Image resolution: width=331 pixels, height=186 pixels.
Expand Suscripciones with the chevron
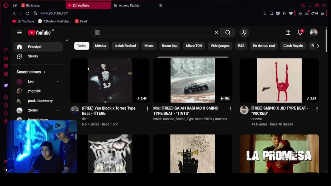[x=45, y=72]
